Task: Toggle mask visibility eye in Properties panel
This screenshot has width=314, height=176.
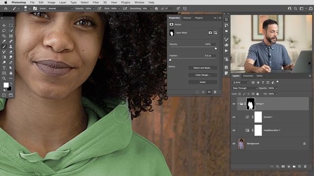Action: point(209,92)
